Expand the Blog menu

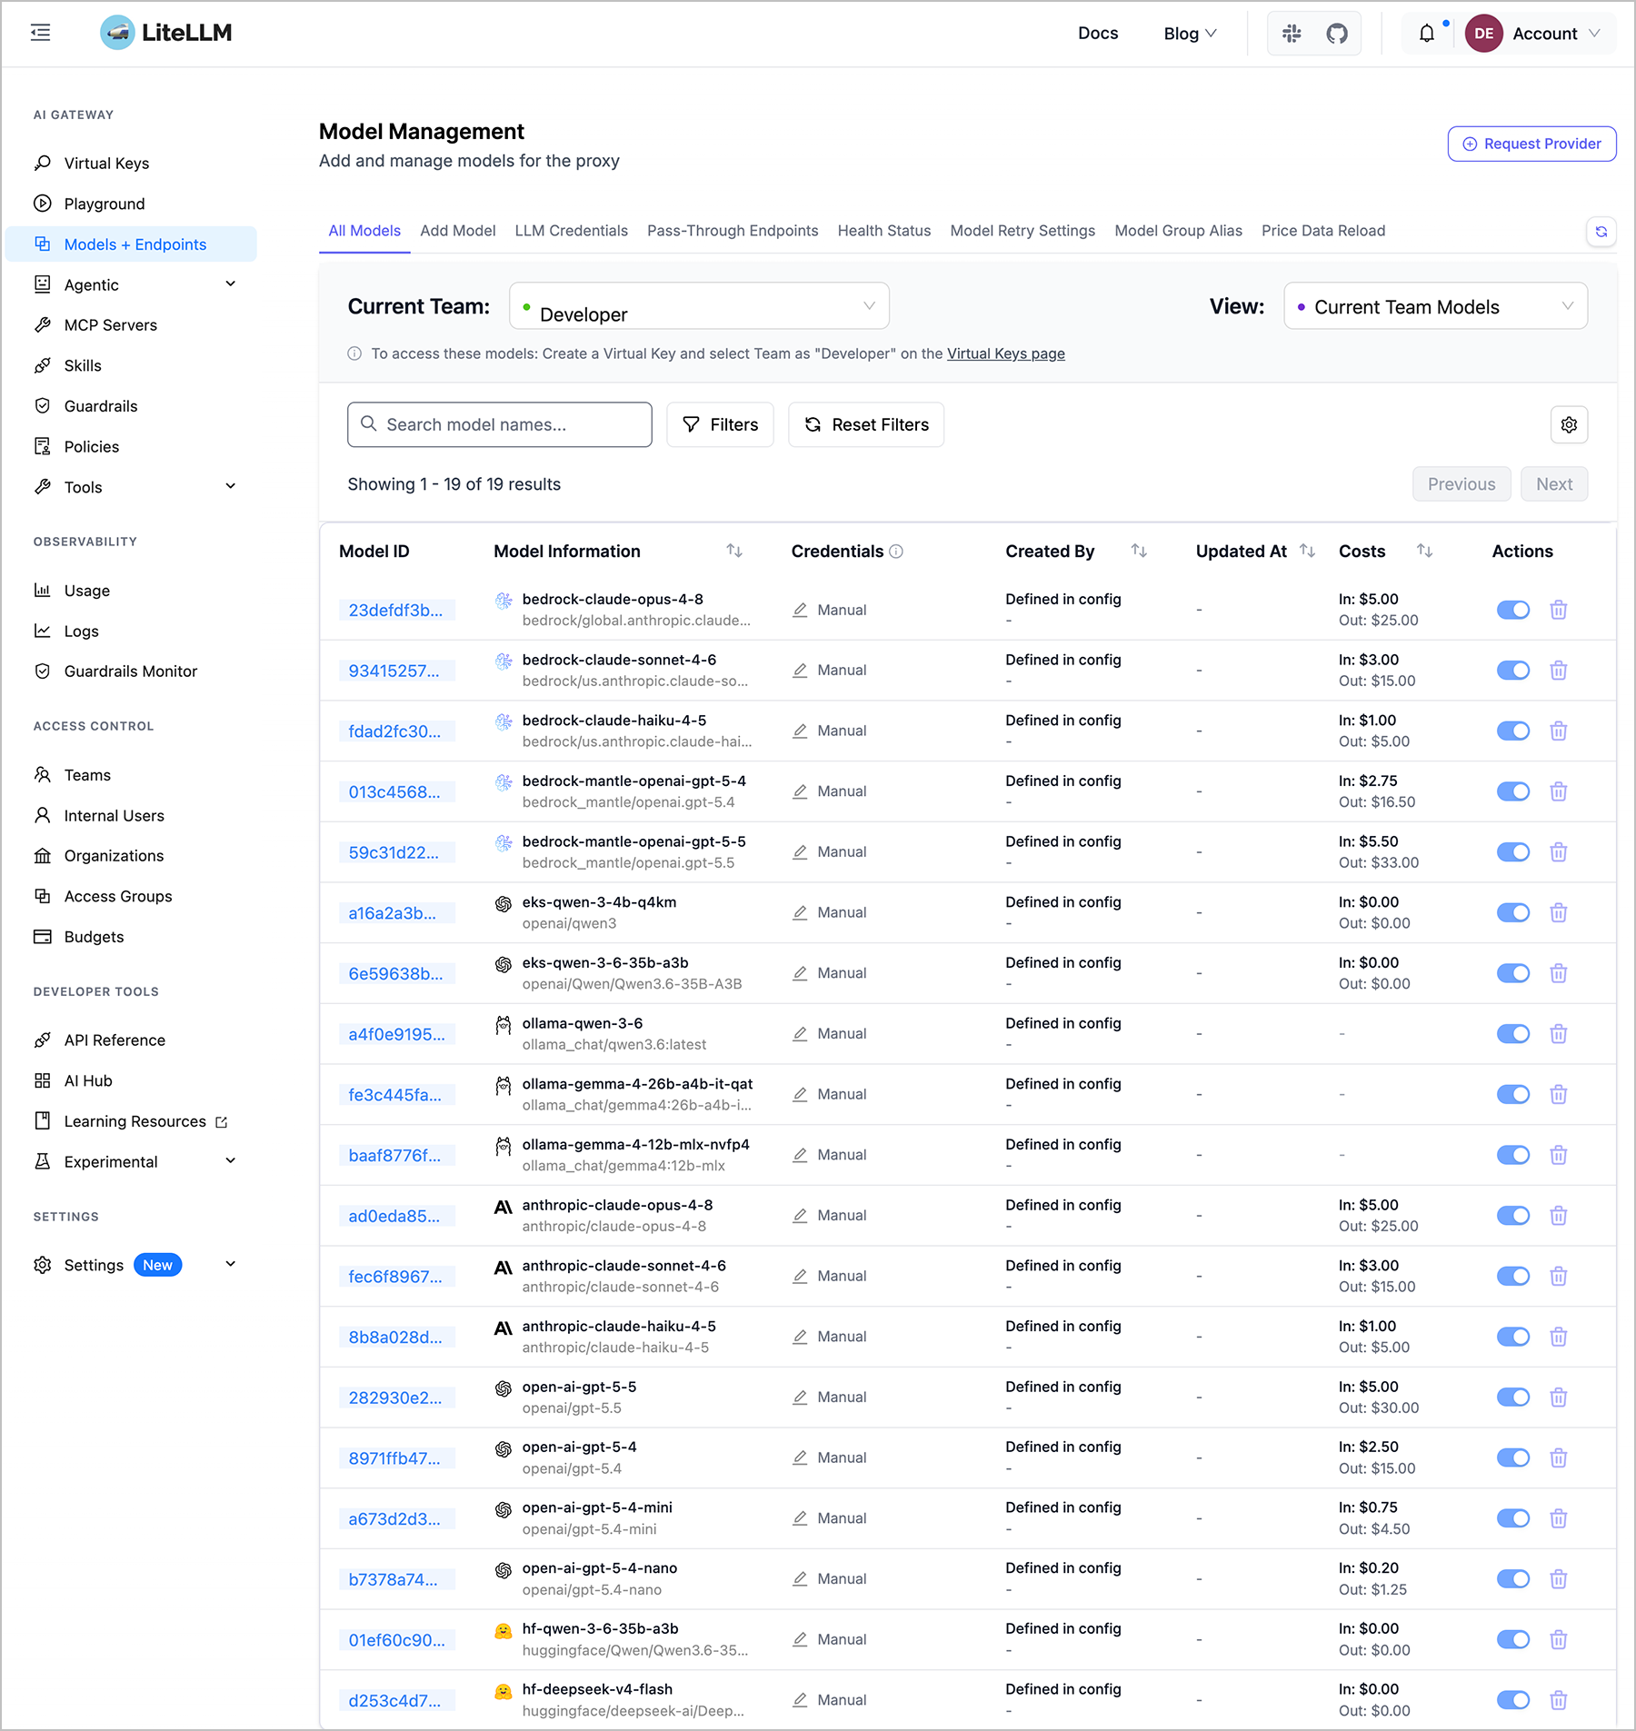click(x=1189, y=34)
